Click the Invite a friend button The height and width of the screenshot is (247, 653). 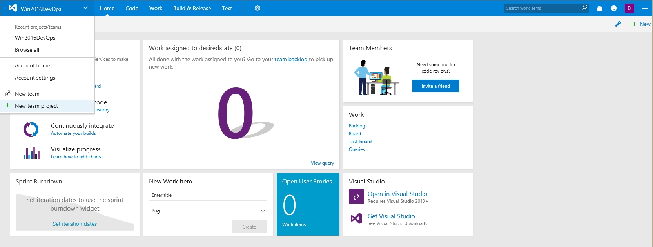click(x=436, y=86)
